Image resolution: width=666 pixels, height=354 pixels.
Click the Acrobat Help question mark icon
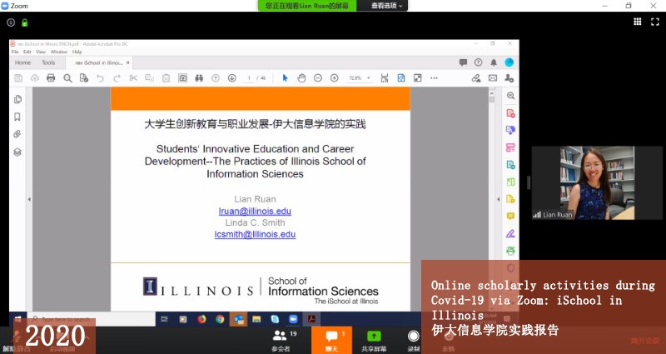(478, 62)
